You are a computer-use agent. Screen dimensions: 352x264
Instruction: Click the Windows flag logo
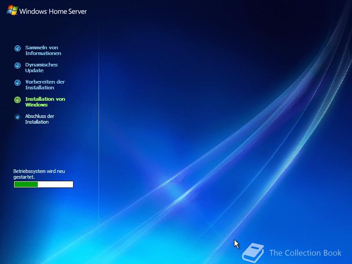tap(12, 10)
